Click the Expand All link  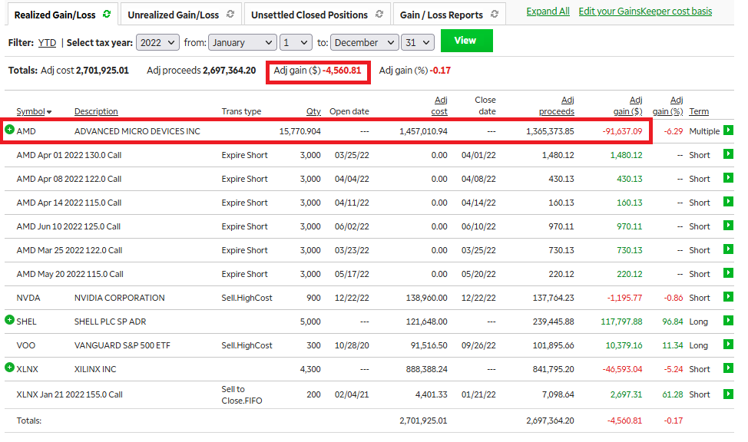point(548,12)
